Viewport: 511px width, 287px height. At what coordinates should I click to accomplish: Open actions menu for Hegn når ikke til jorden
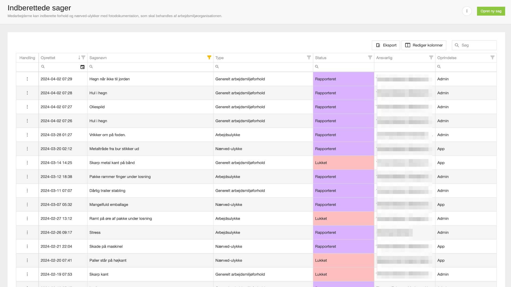click(27, 79)
